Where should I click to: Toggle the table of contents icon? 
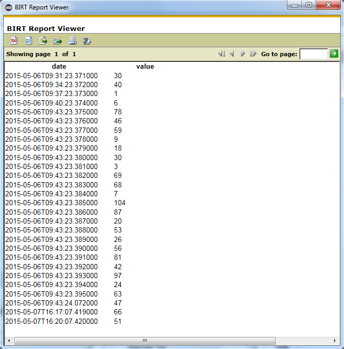pos(14,40)
